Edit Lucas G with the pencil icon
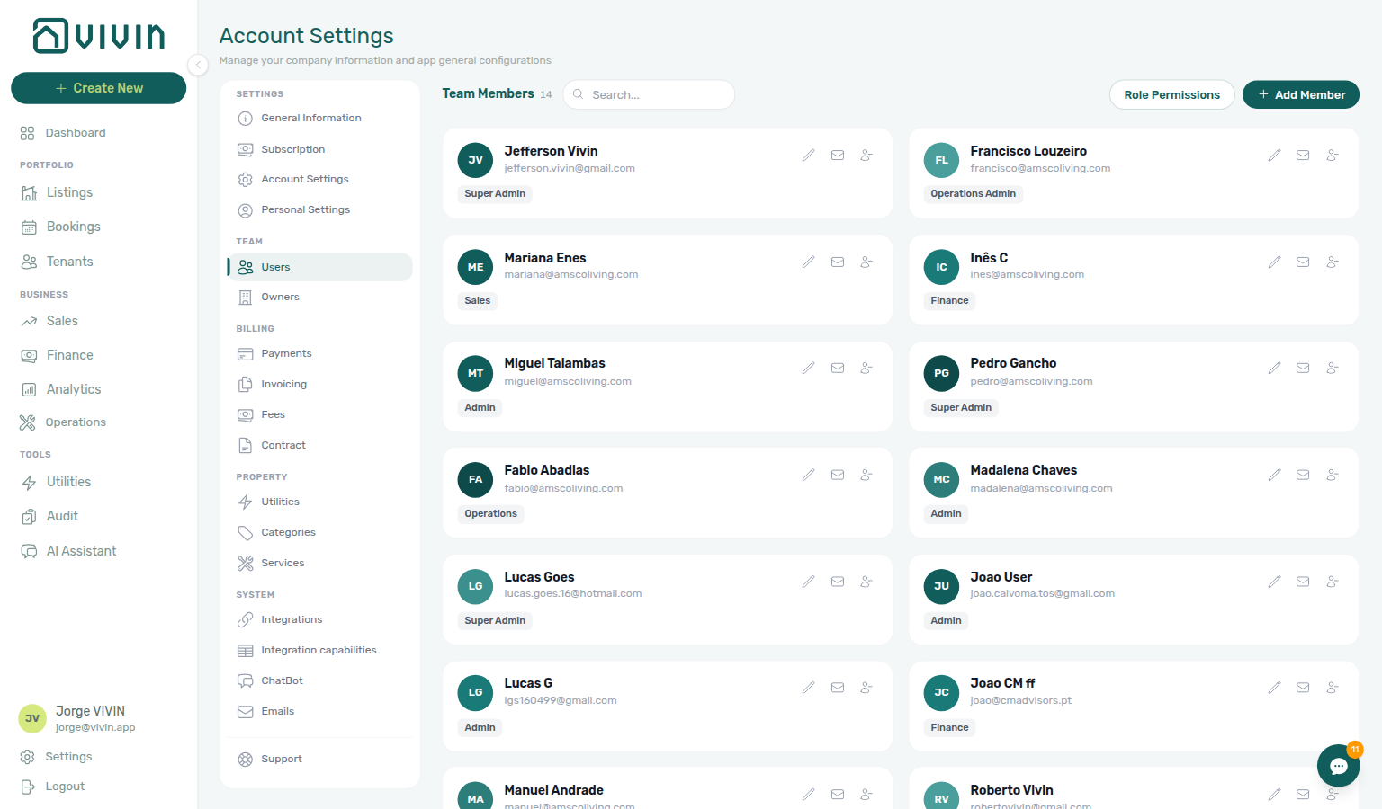 (808, 689)
